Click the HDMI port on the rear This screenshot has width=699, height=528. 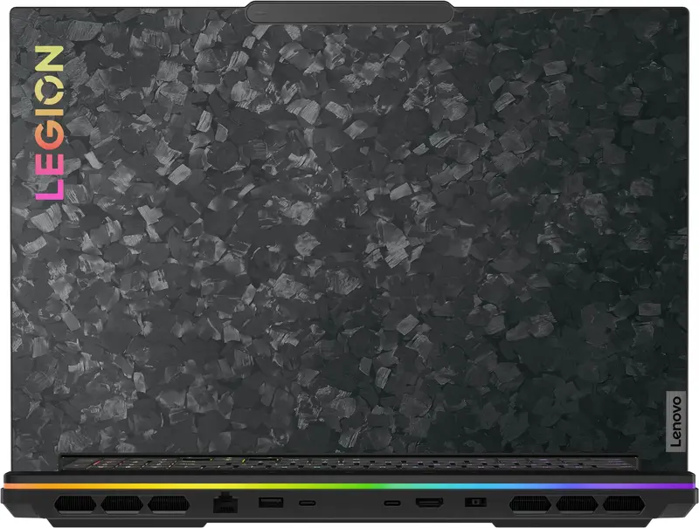pyautogui.click(x=429, y=503)
